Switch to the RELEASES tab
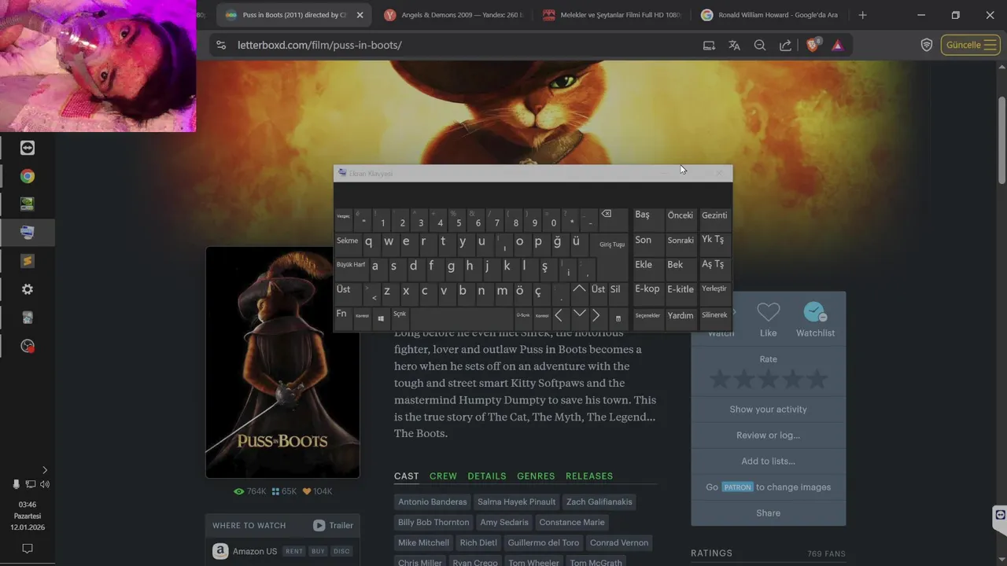This screenshot has height=566, width=1007. point(589,476)
